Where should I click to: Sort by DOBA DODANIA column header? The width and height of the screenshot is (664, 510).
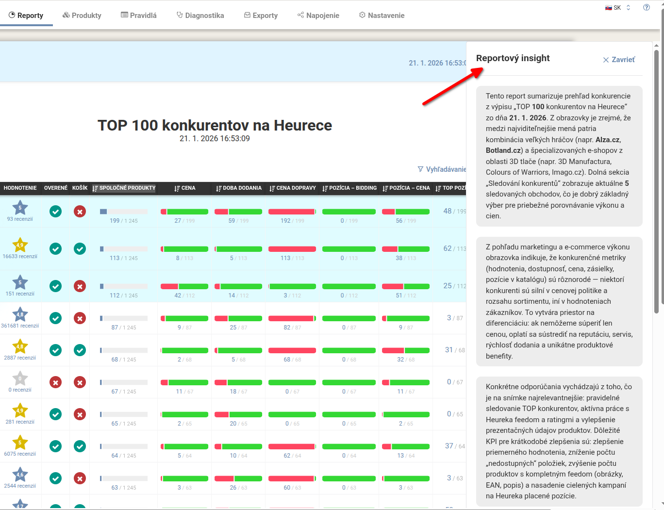pyautogui.click(x=238, y=188)
